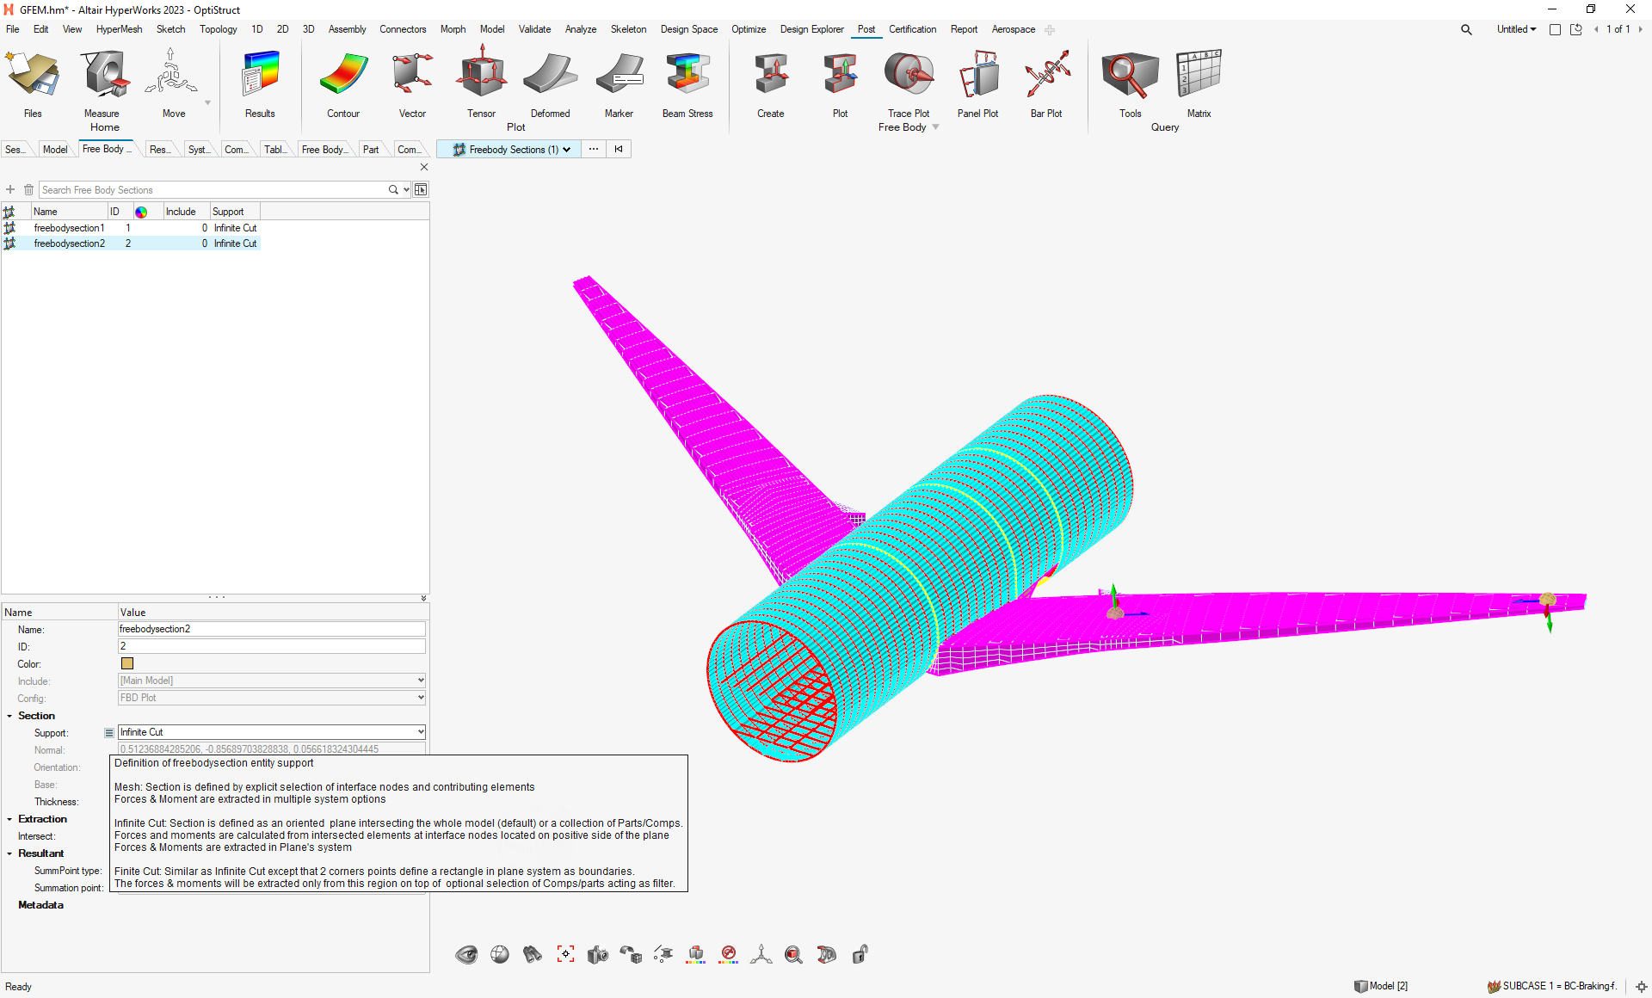1652x998 pixels.
Task: Switch to the Model browser tab
Action: click(x=55, y=150)
